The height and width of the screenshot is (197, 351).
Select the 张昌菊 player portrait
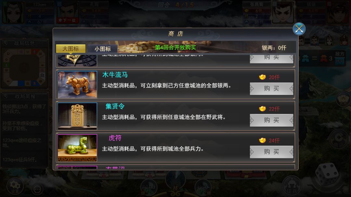(283, 12)
